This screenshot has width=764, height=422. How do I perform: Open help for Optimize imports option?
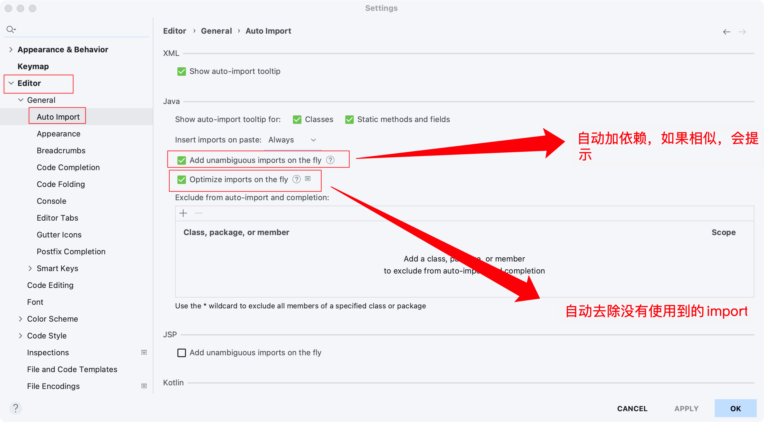(297, 179)
